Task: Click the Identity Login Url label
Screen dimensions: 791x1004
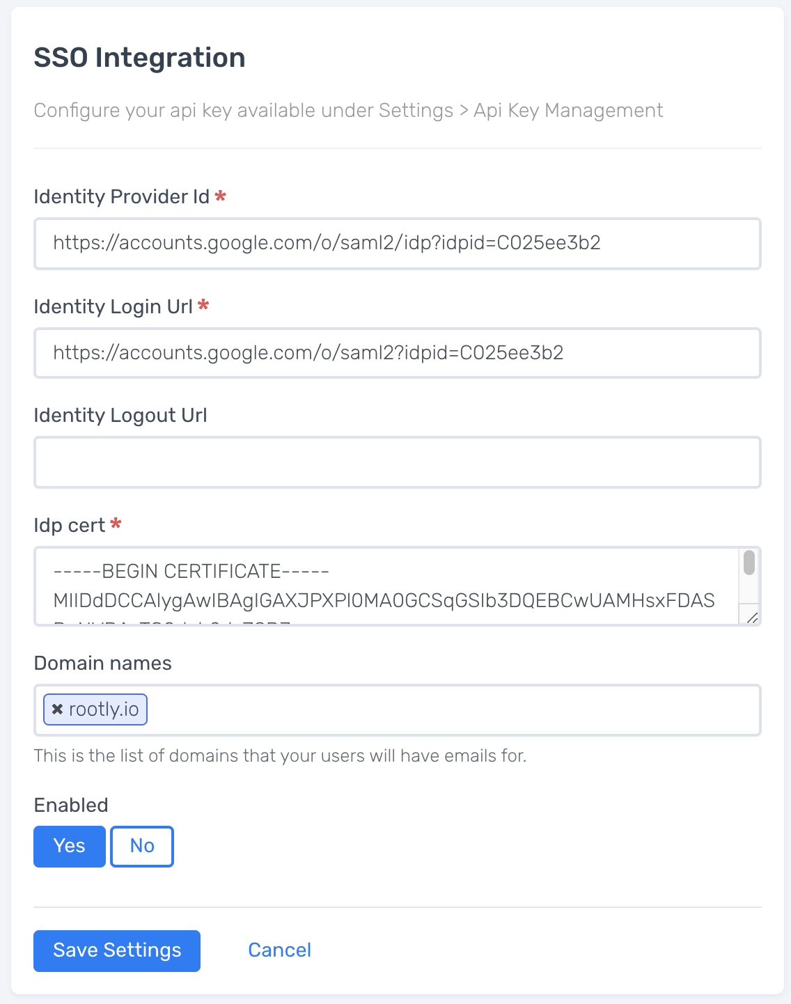Action: point(113,307)
